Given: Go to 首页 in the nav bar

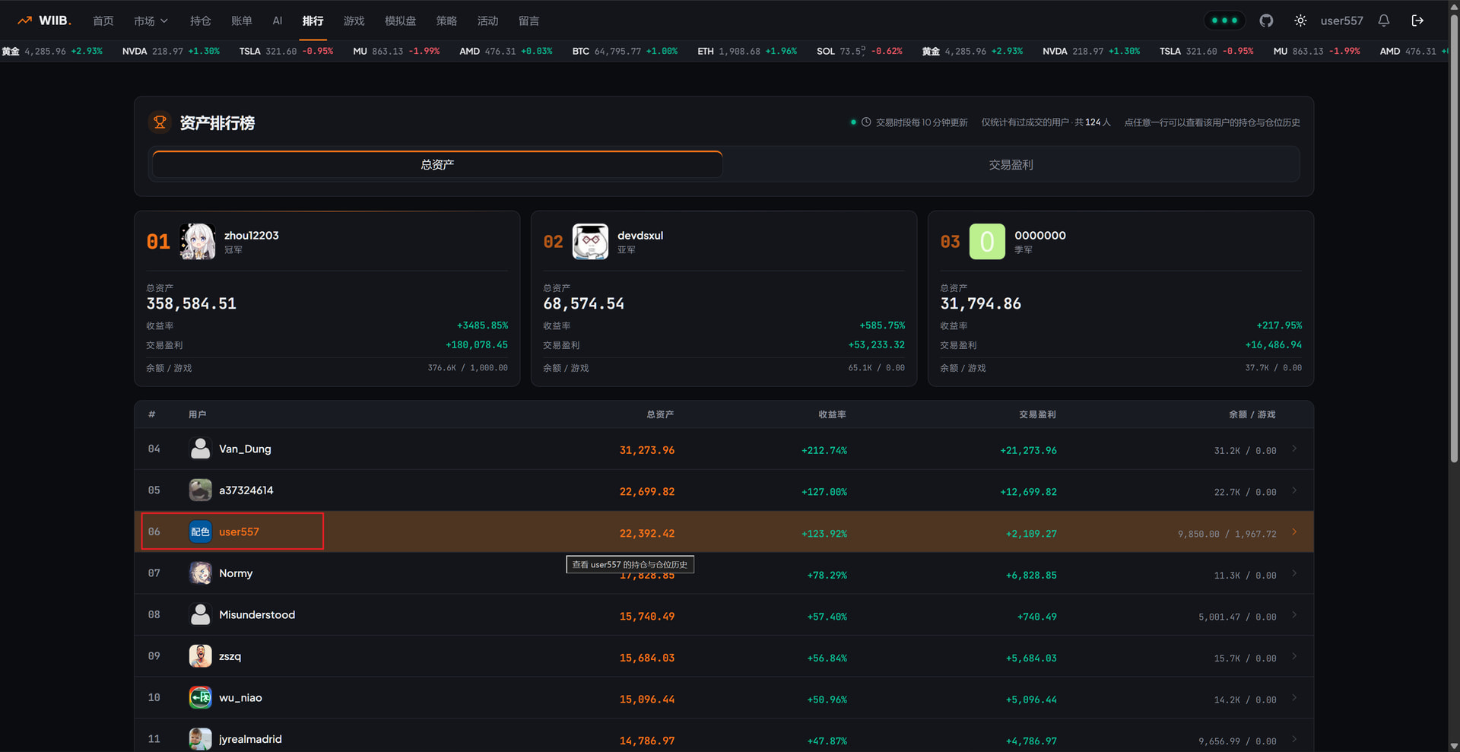Looking at the screenshot, I should (103, 21).
